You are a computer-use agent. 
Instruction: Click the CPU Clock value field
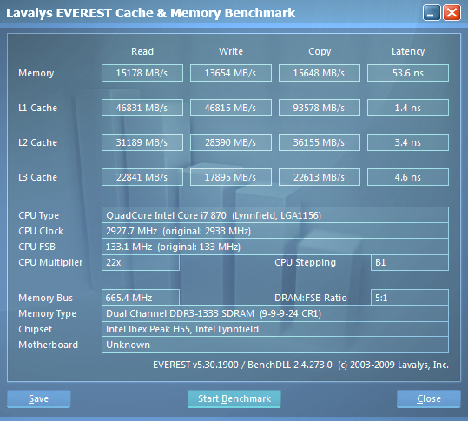click(x=275, y=231)
